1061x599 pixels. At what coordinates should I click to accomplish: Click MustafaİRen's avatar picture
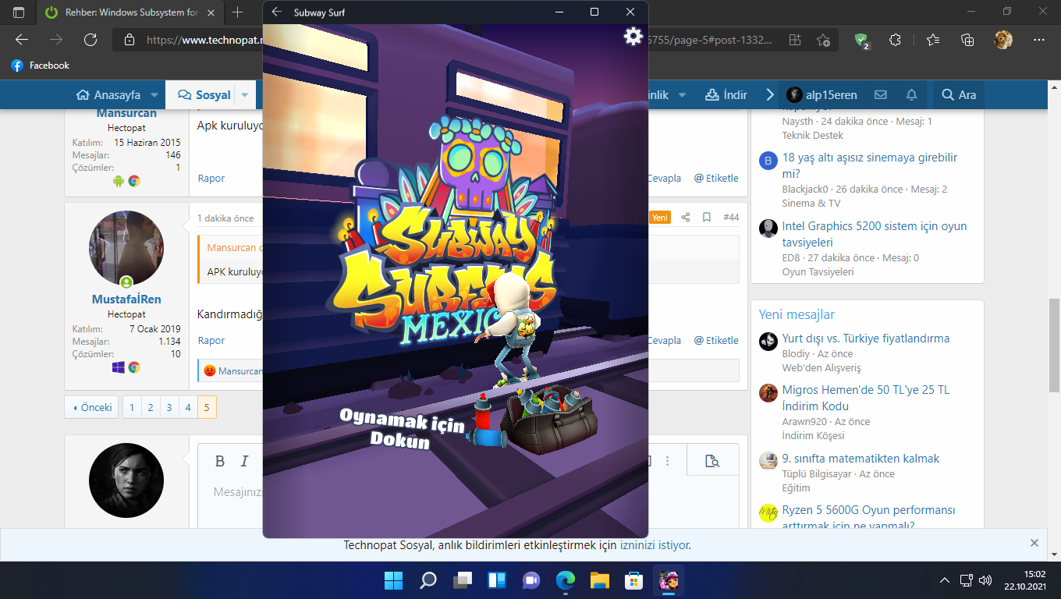tap(126, 248)
